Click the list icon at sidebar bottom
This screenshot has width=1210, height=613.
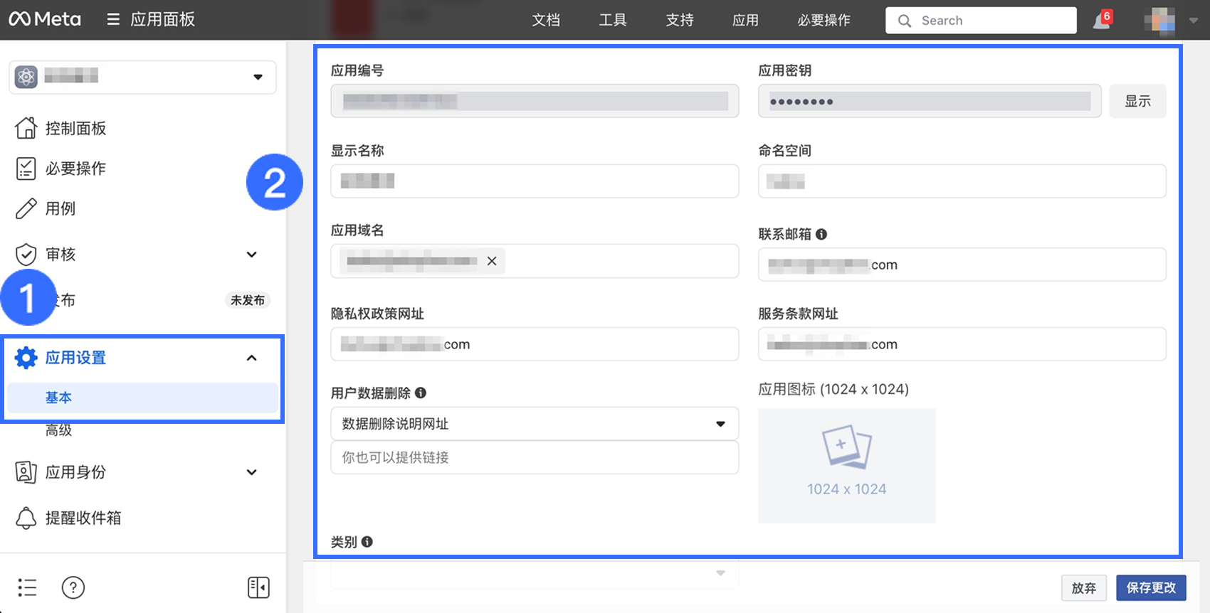point(27,587)
